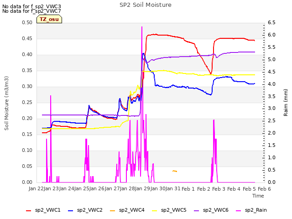Click the chart title SP2 Soil Moisture

click(x=146, y=5)
